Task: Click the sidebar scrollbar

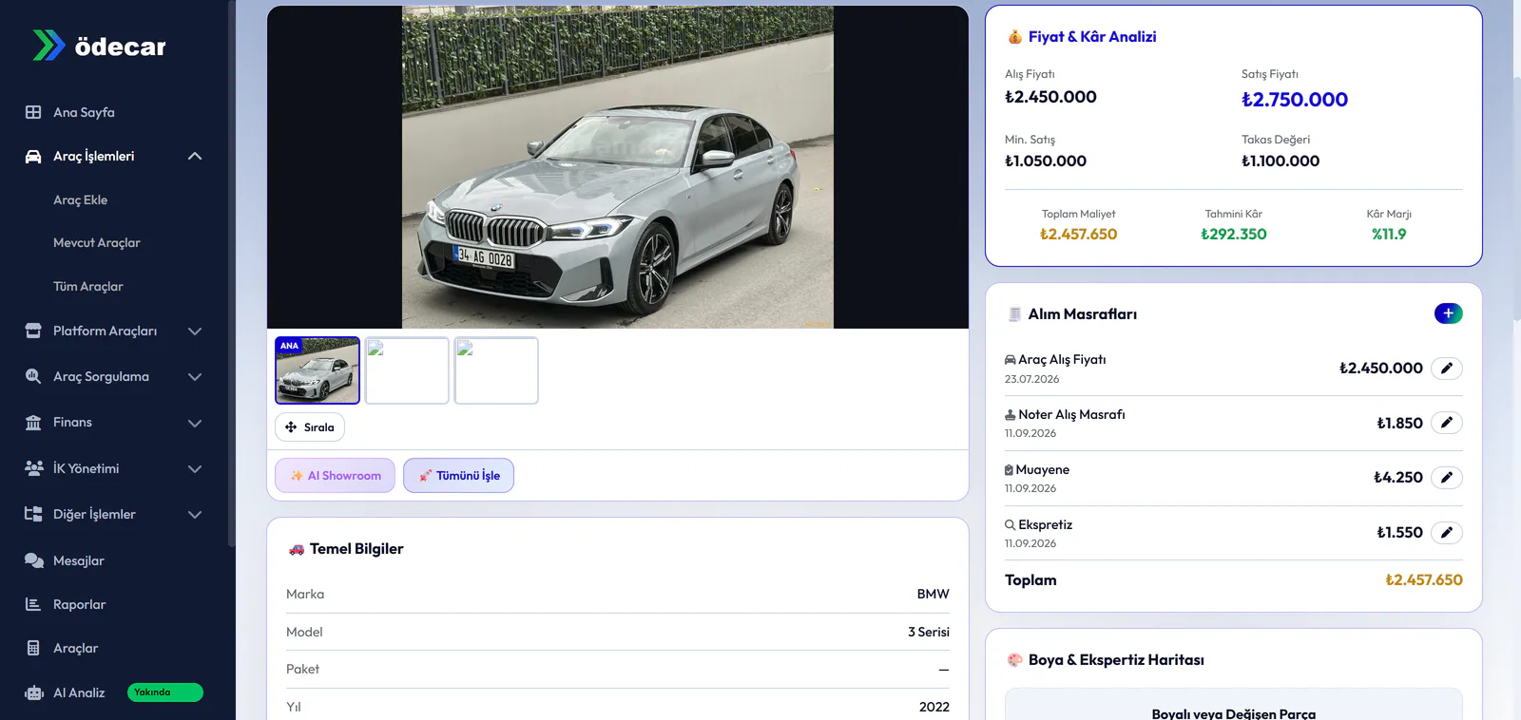Action: coord(231,274)
